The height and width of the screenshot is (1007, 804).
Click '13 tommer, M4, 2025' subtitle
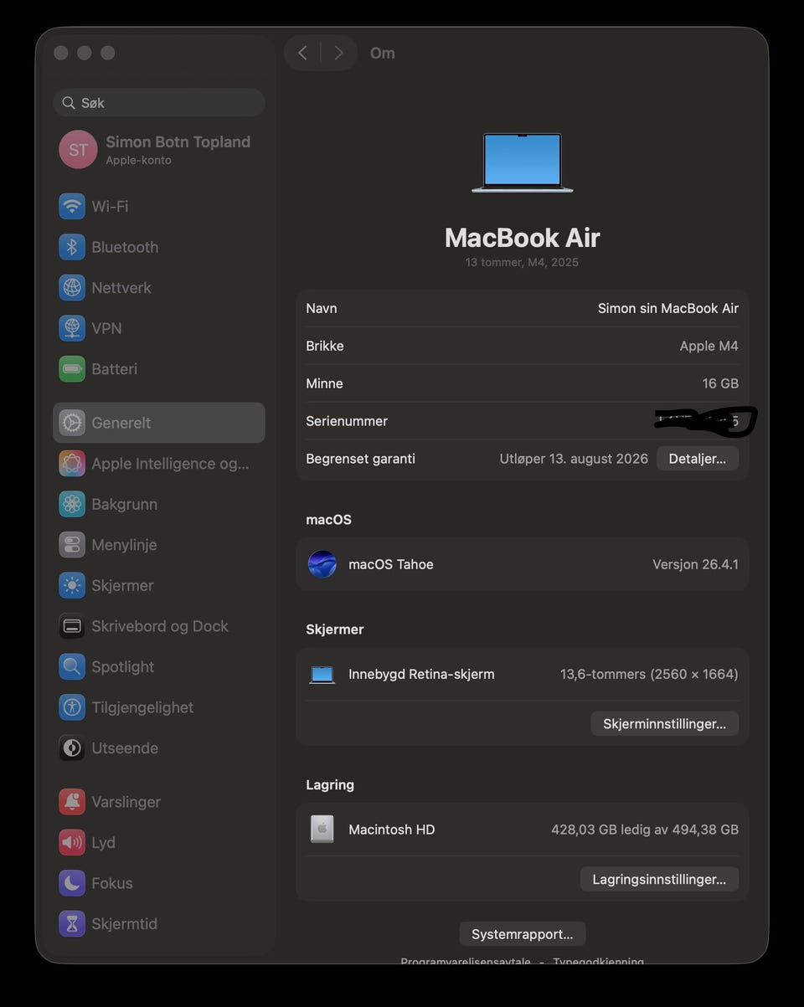[523, 262]
